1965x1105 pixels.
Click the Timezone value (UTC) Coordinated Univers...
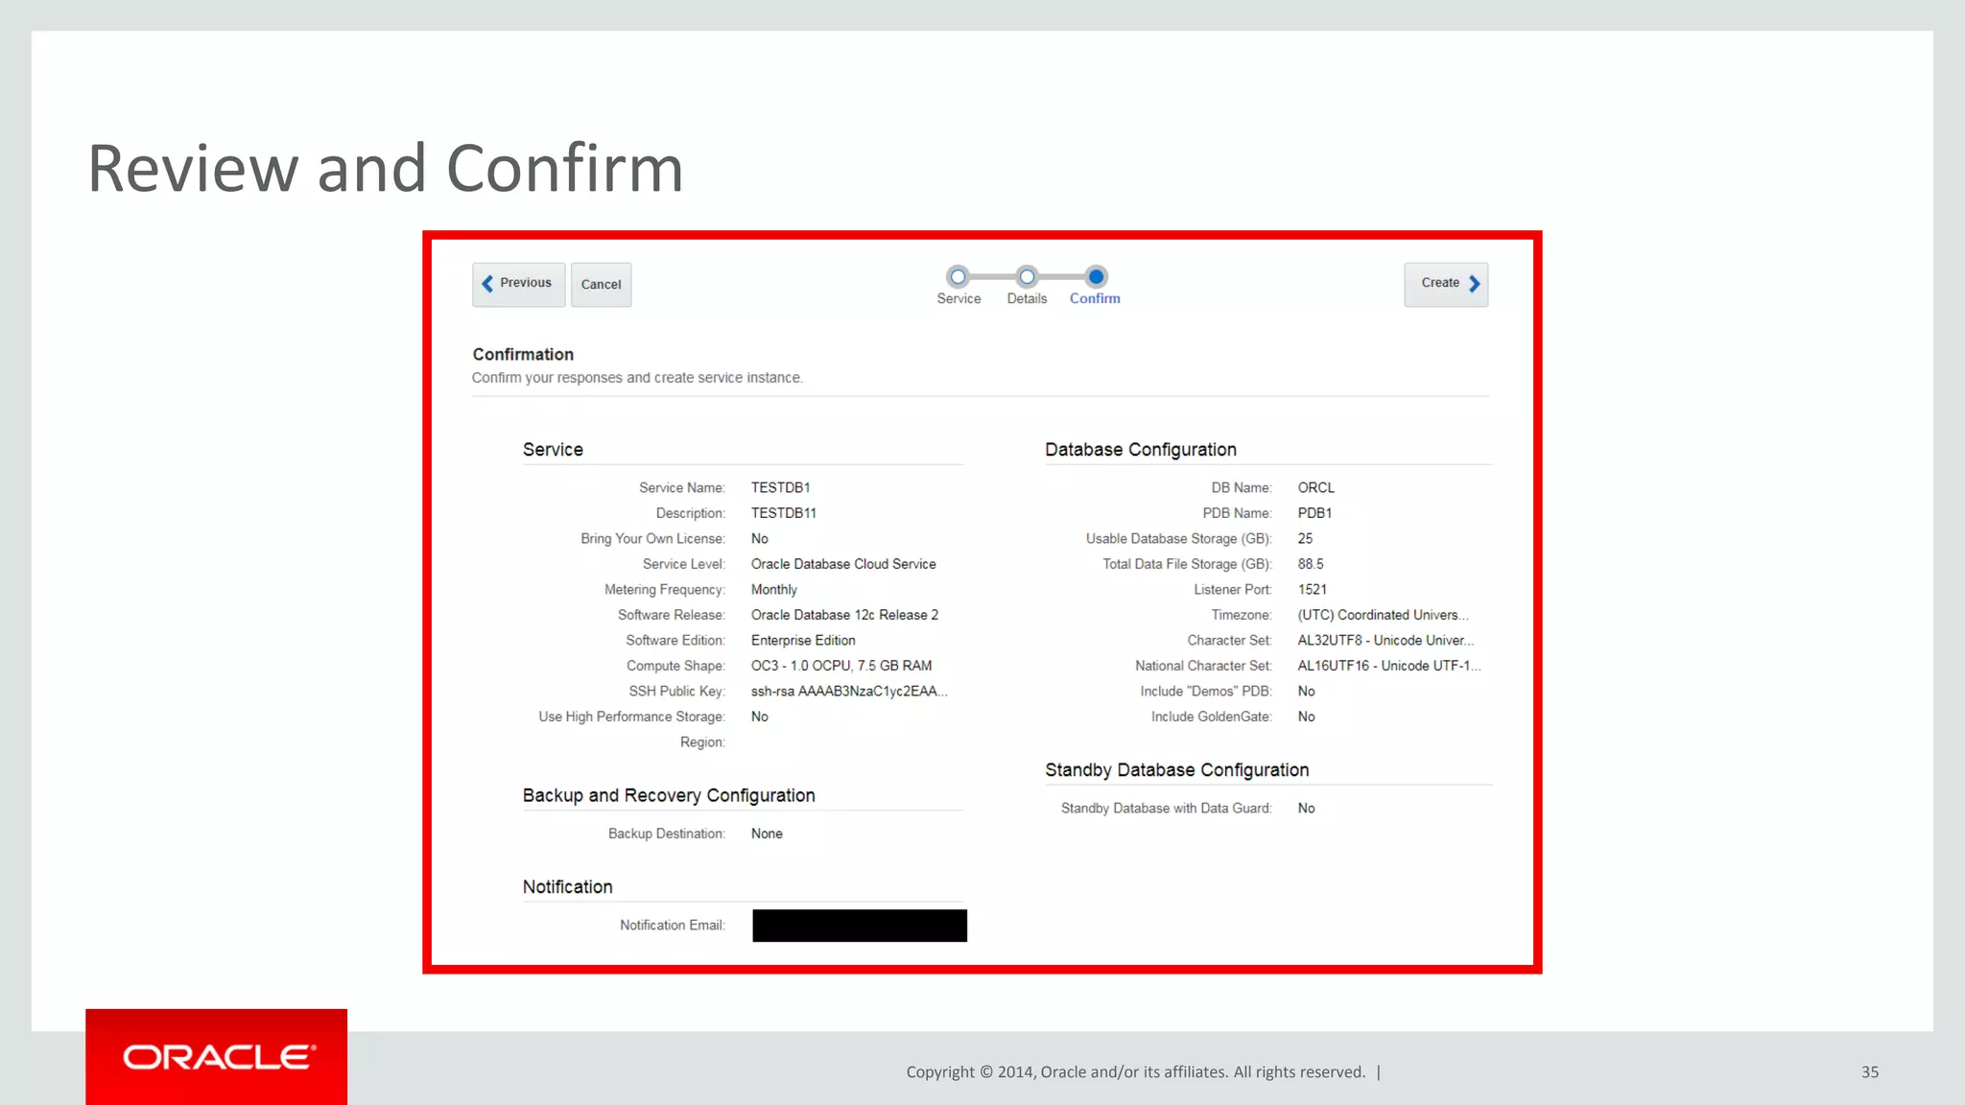point(1383,615)
